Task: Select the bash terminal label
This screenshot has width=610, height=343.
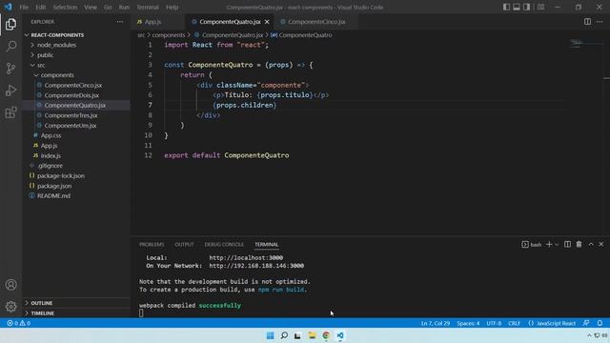Action: pos(532,245)
